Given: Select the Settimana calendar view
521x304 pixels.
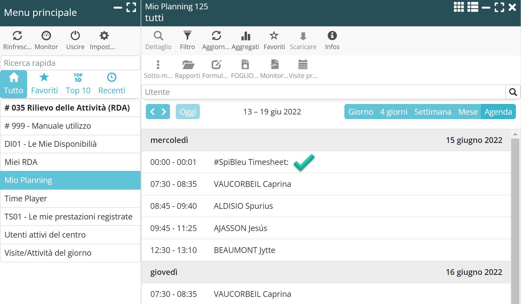Looking at the screenshot, I should pyautogui.click(x=432, y=112).
